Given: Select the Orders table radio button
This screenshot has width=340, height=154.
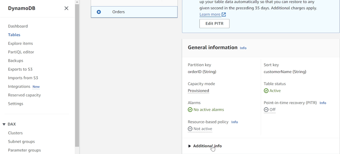Looking at the screenshot, I should pos(99,12).
